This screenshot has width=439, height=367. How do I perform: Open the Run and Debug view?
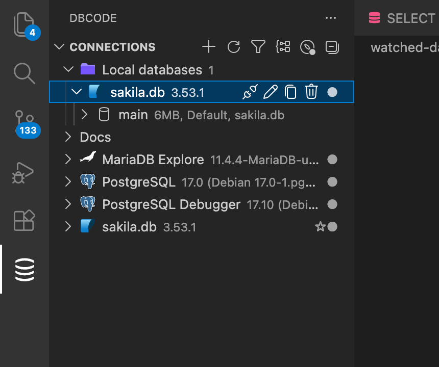[x=23, y=172]
